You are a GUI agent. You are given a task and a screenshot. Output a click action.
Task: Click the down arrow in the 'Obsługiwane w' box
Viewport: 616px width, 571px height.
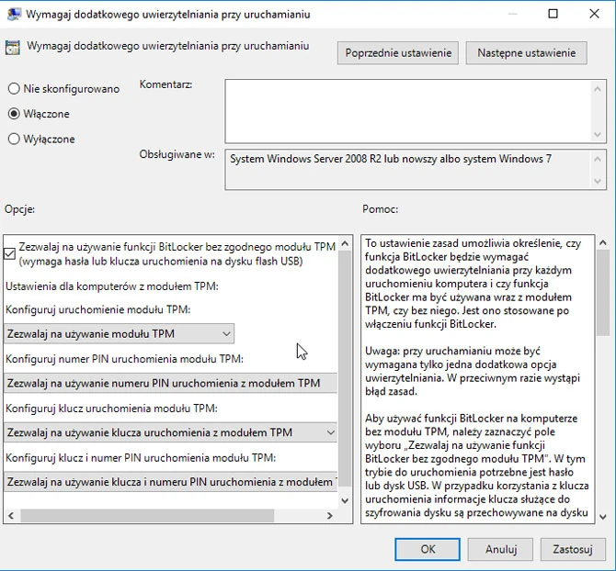[x=598, y=181]
